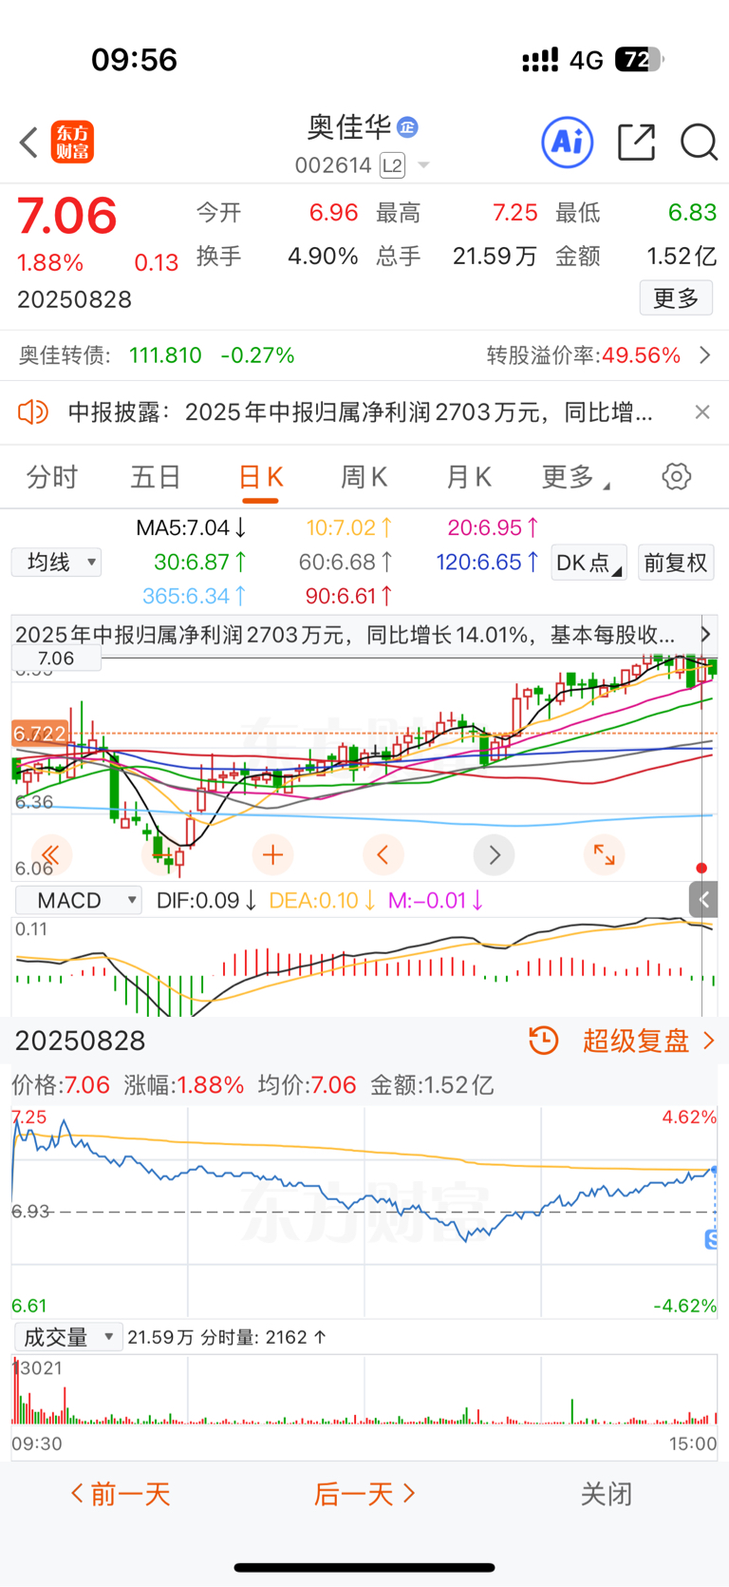Tap the blue Ai assistant icon
Screen dimensions: 729x1587
pos(568,143)
